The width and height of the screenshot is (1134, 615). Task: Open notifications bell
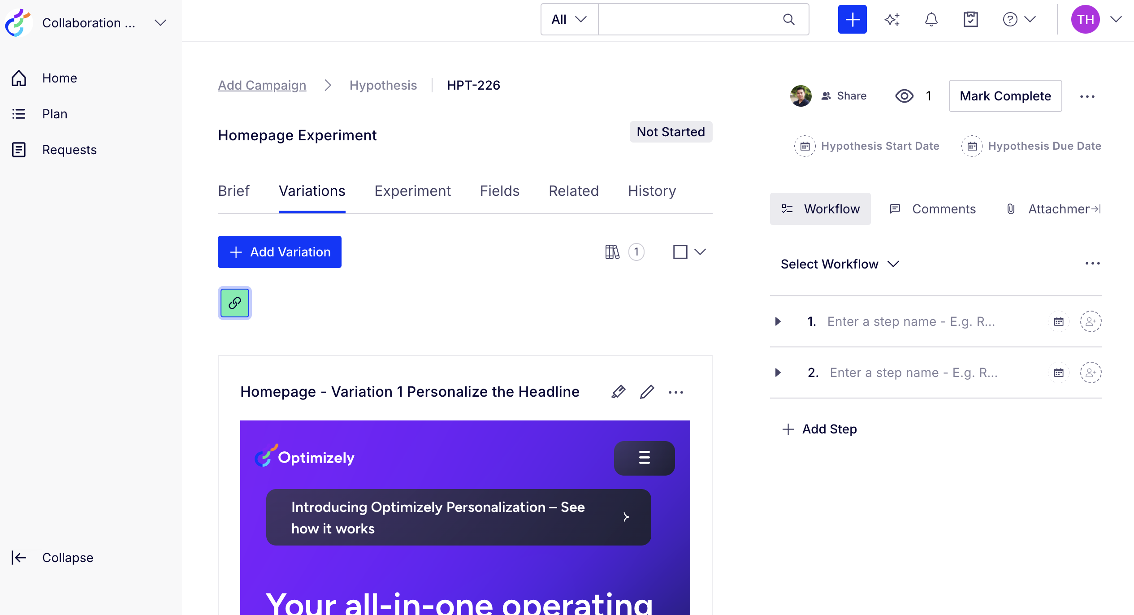(x=931, y=19)
